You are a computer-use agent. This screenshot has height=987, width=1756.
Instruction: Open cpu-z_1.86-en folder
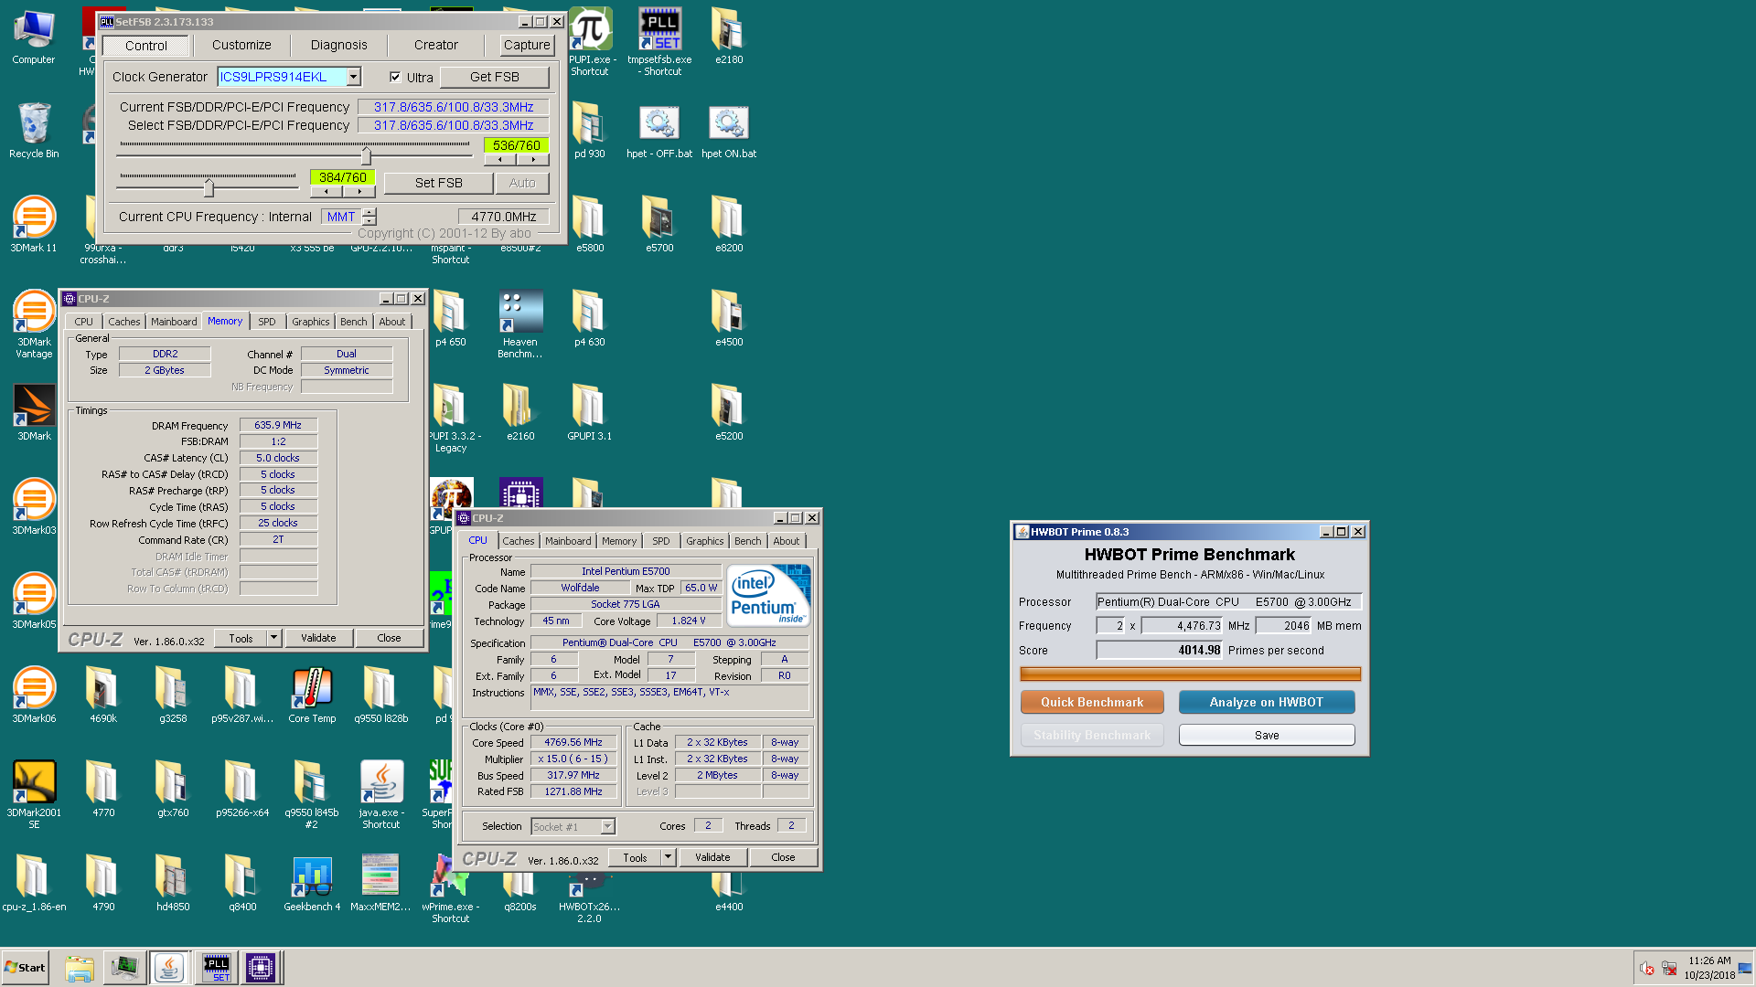34,884
